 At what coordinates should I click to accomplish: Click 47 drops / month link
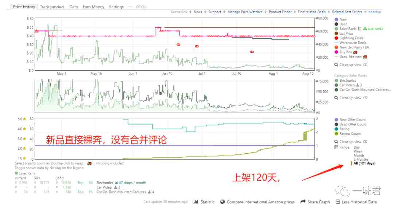[132, 183]
